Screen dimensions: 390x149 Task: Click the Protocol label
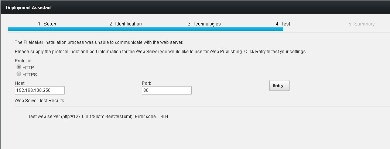tap(24, 60)
